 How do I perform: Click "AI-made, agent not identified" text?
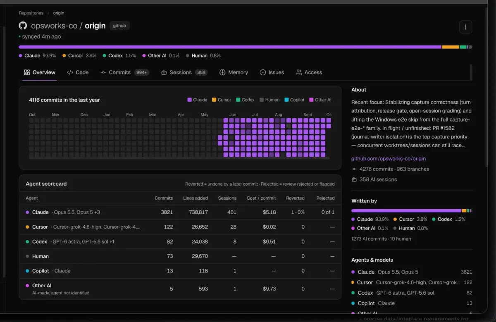tap(61, 293)
